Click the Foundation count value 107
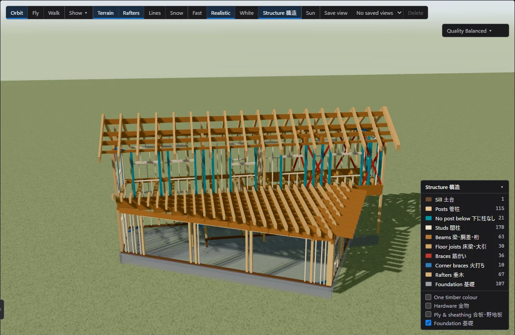515x335 pixels. 500,284
